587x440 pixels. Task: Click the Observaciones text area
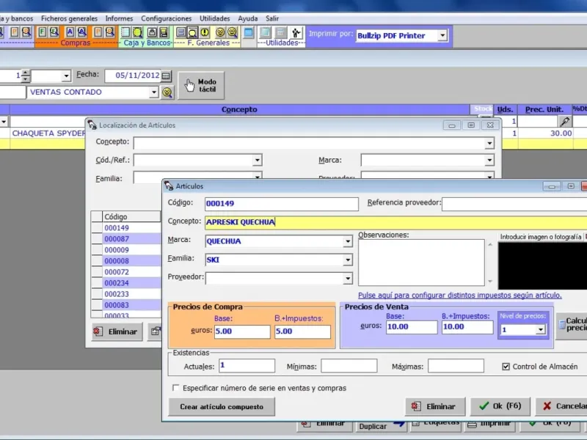coord(421,263)
